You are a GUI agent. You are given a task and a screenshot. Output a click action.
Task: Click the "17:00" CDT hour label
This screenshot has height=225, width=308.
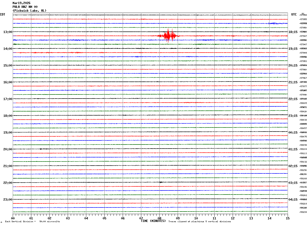pyautogui.click(x=8, y=99)
